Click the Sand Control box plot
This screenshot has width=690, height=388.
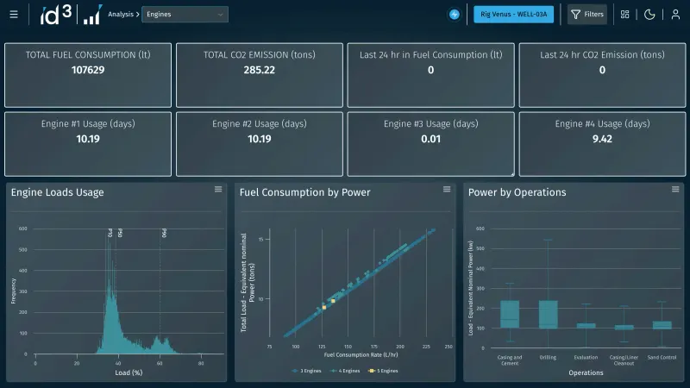[662, 325]
